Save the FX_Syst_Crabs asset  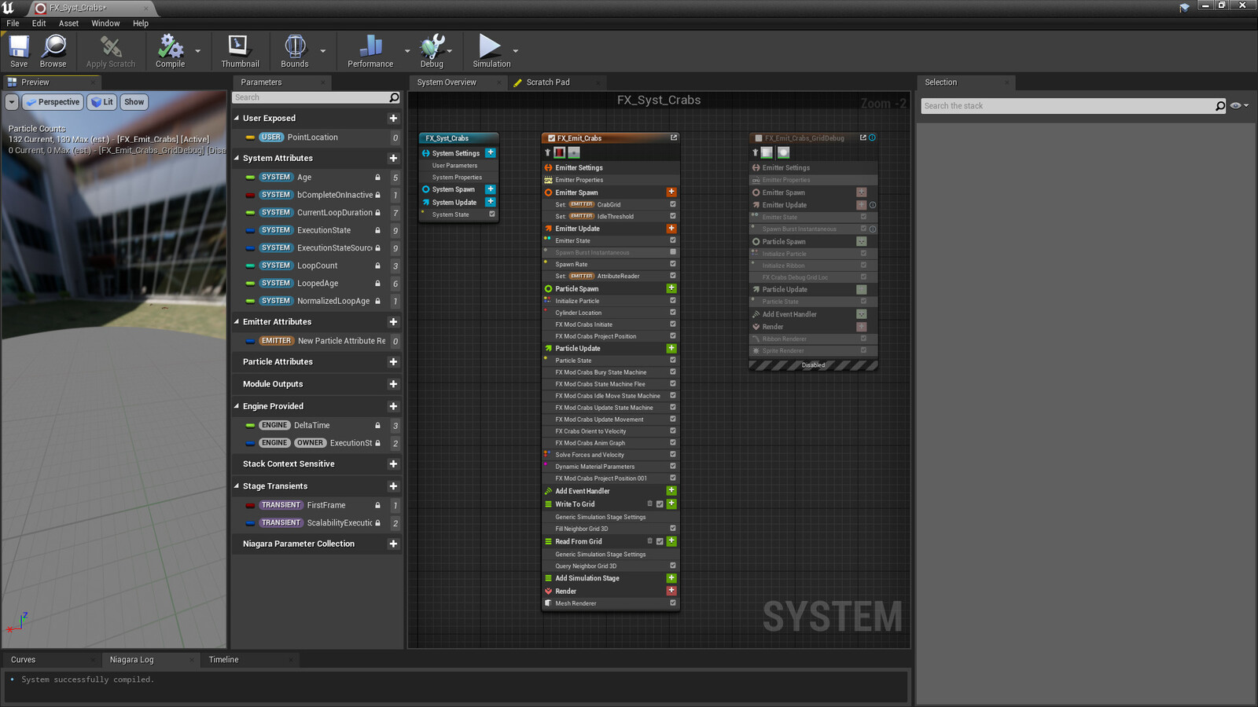click(x=18, y=49)
